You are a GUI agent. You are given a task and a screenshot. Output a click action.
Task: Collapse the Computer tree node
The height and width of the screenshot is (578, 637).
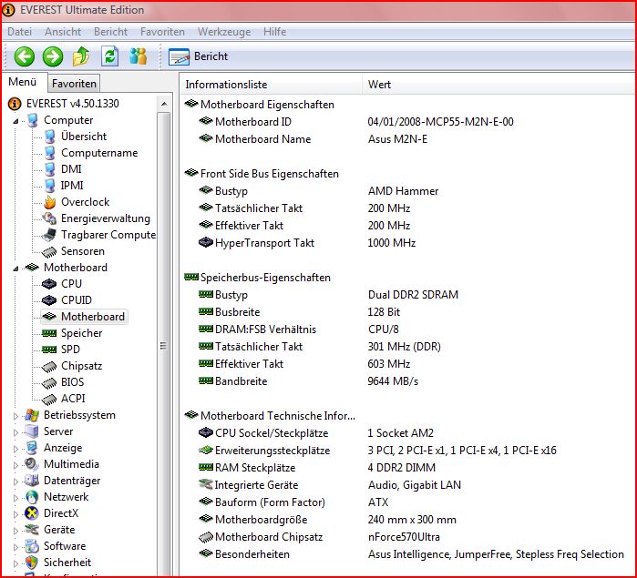tap(15, 120)
